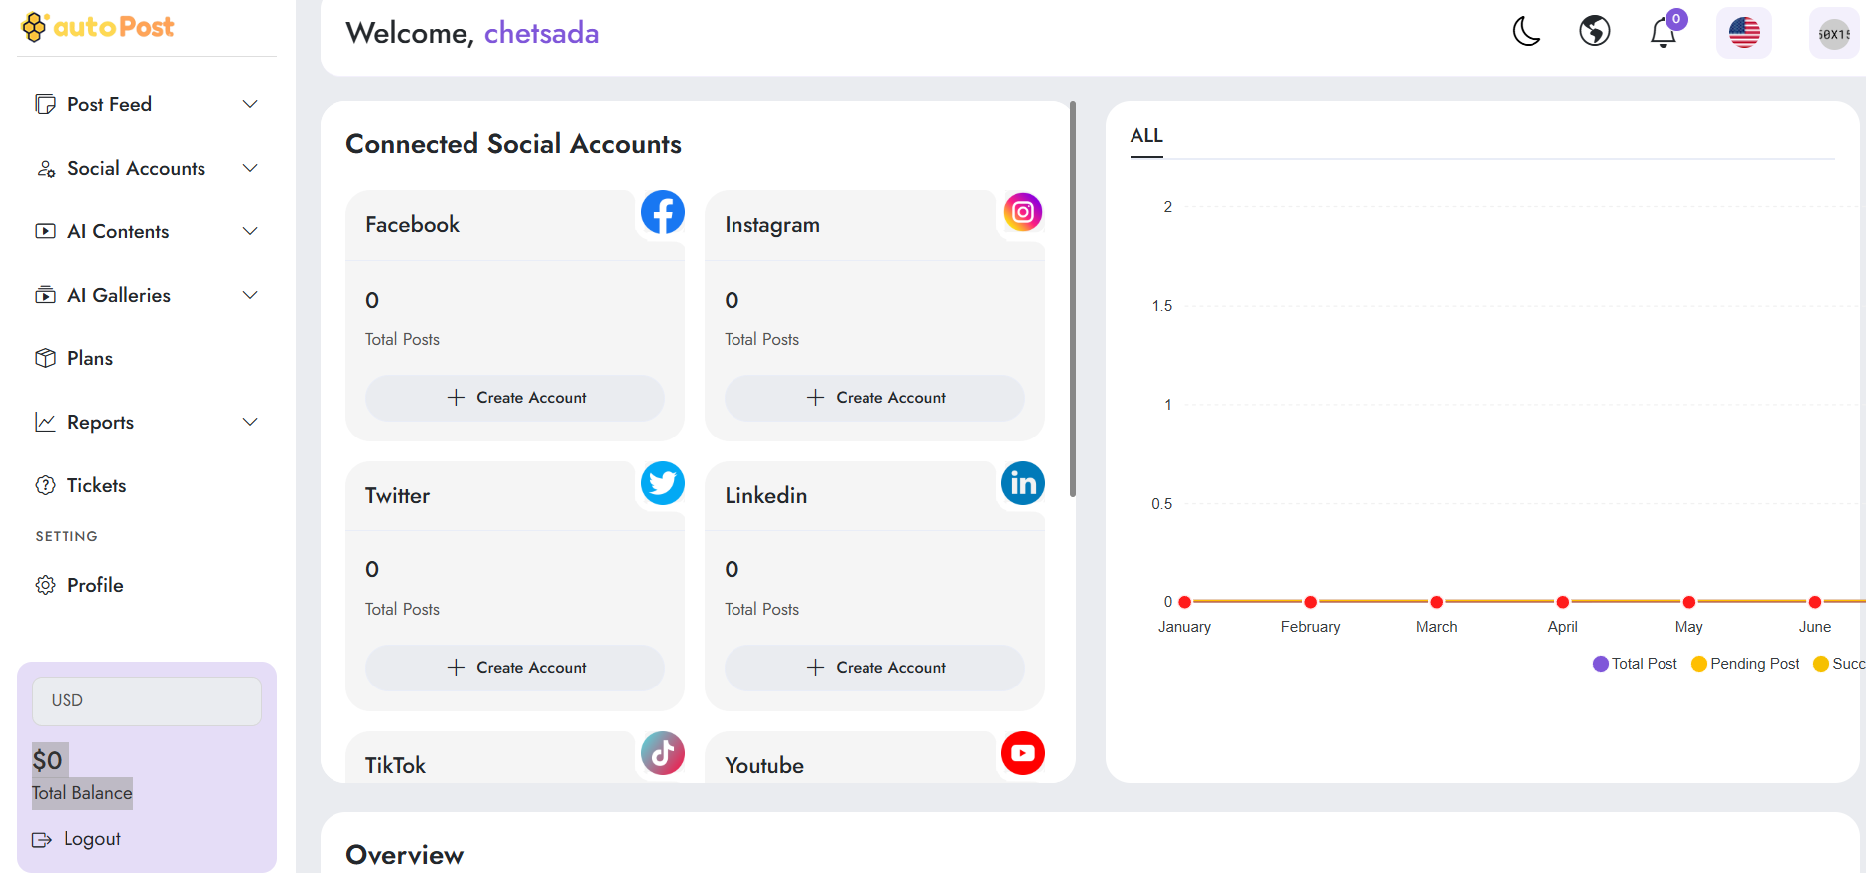
Task: Click the March data point on chart
Action: point(1436,602)
